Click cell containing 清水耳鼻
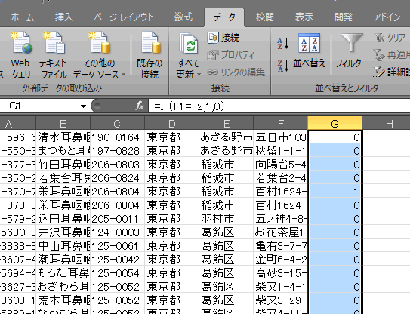Viewport: 410px width, 314px height. tap(63, 137)
